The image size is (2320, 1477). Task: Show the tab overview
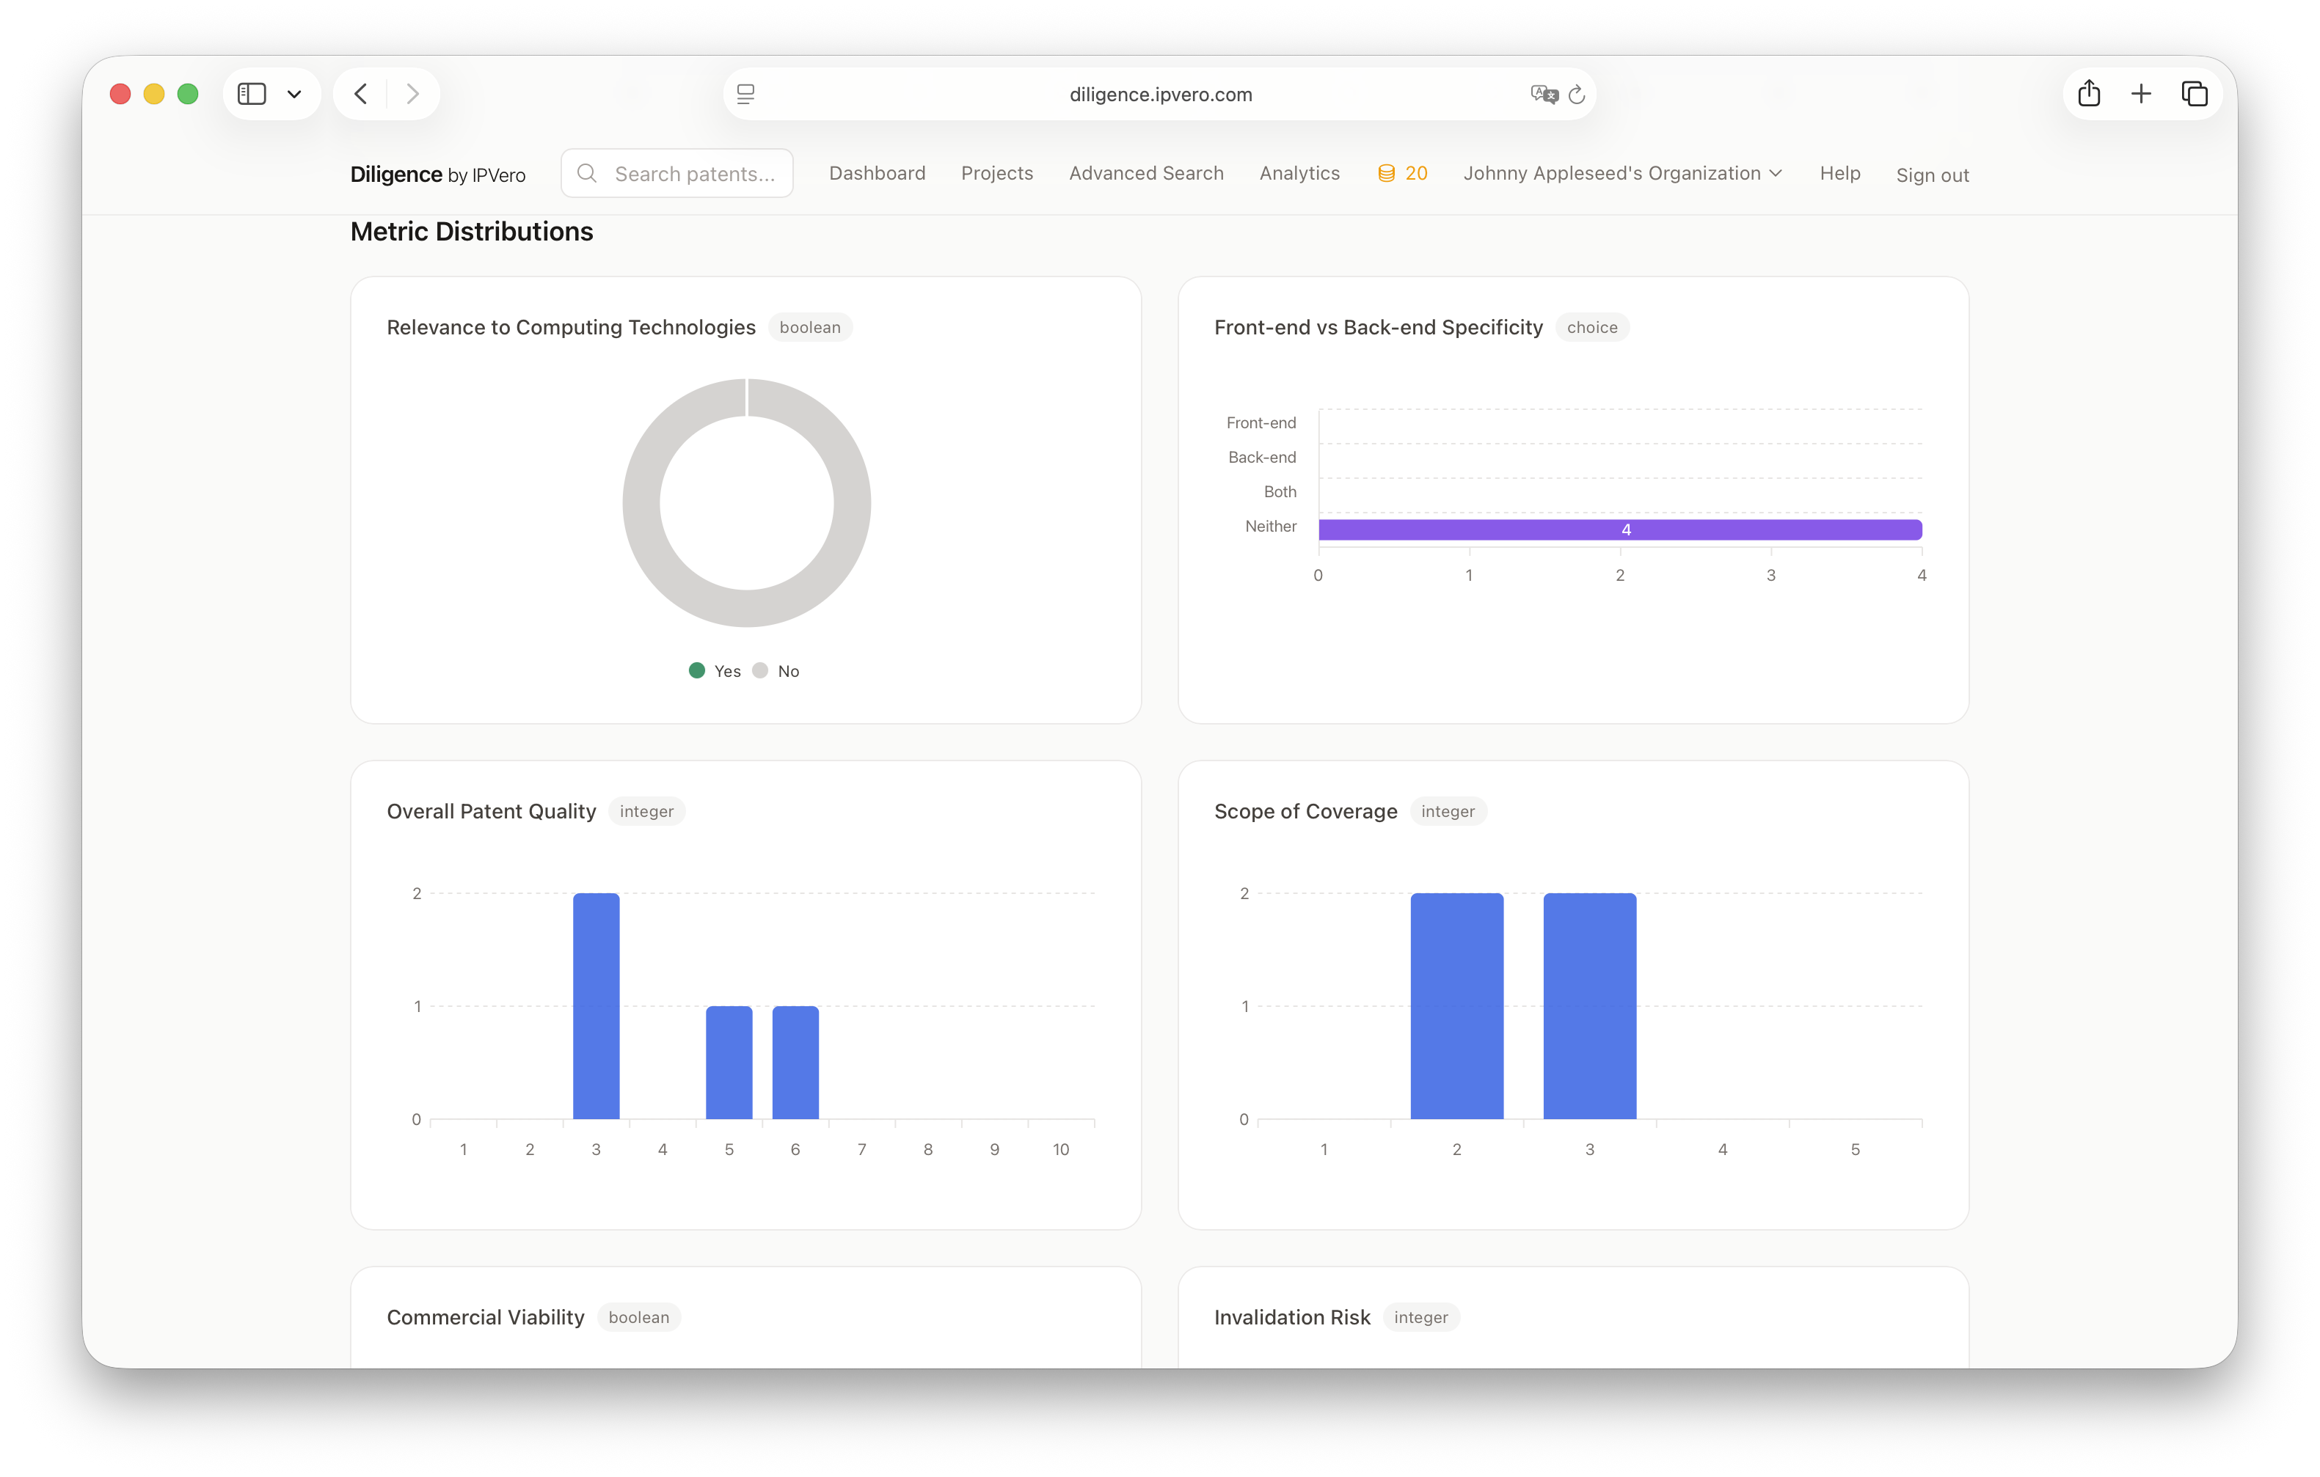pos(2196,93)
